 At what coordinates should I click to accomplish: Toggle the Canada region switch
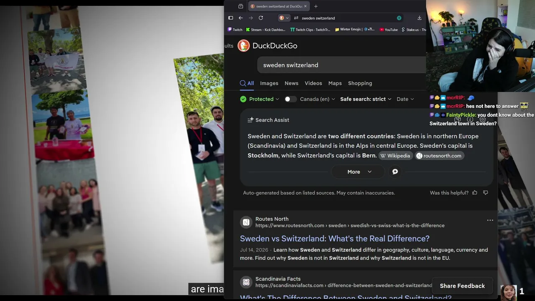point(290,99)
